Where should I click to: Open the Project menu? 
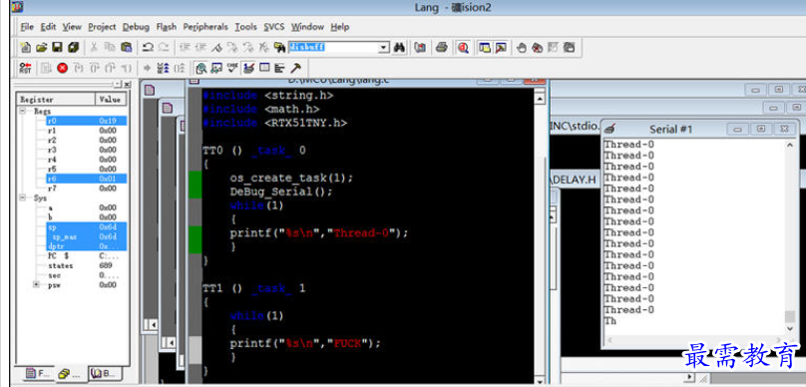click(x=102, y=27)
